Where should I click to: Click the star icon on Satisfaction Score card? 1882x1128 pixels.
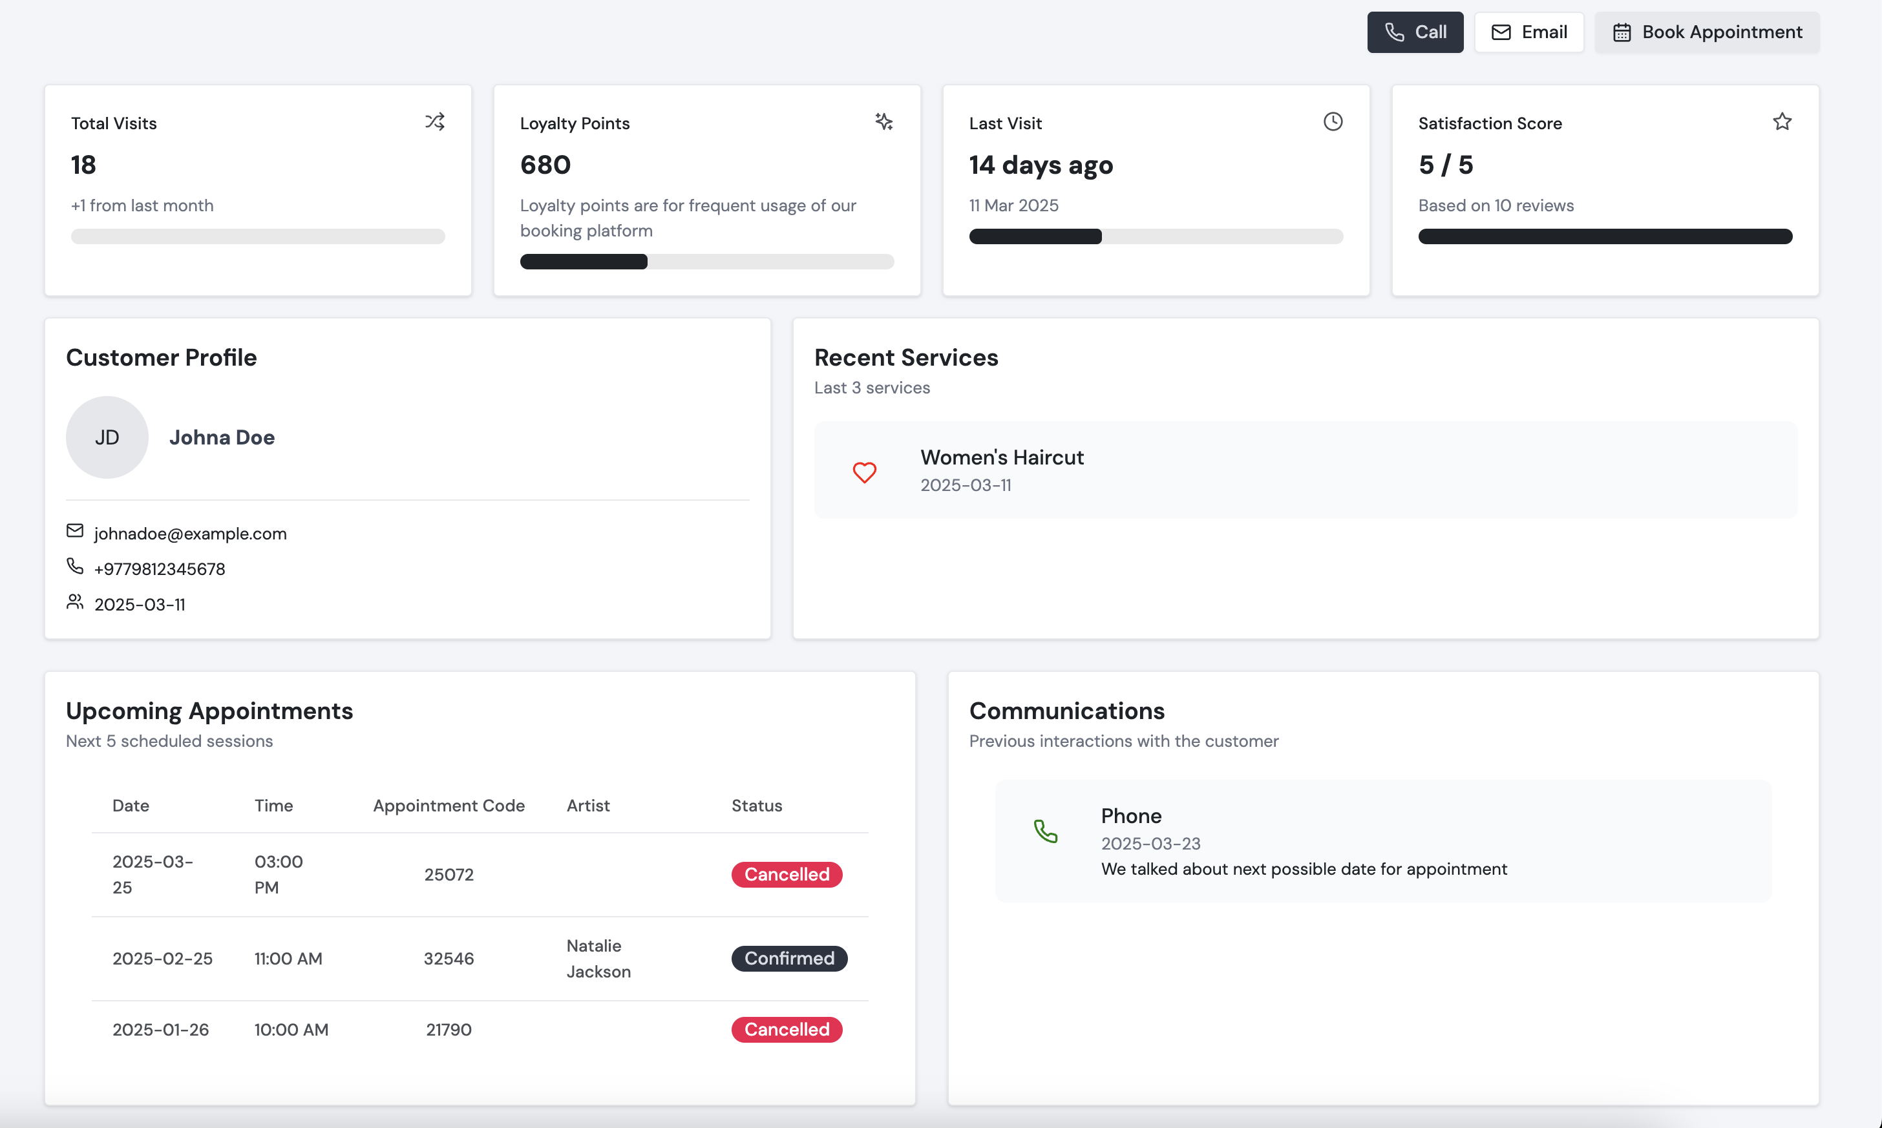[x=1782, y=121]
